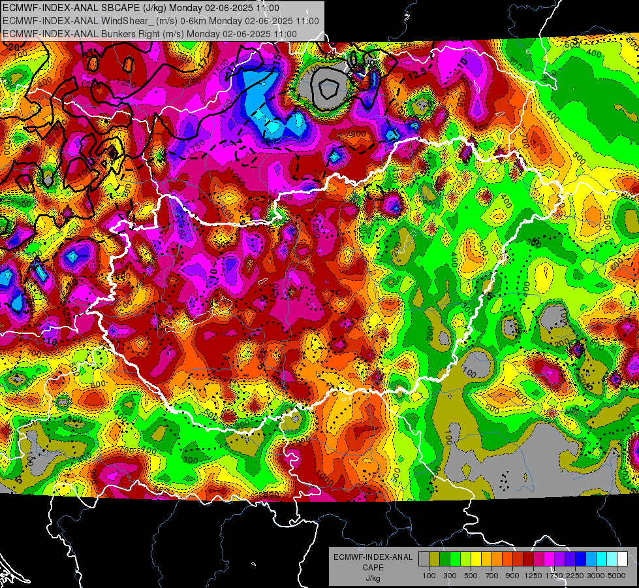The height and width of the screenshot is (588, 639).
Task: Click the 1750 legend scale label
Action: pos(554,576)
